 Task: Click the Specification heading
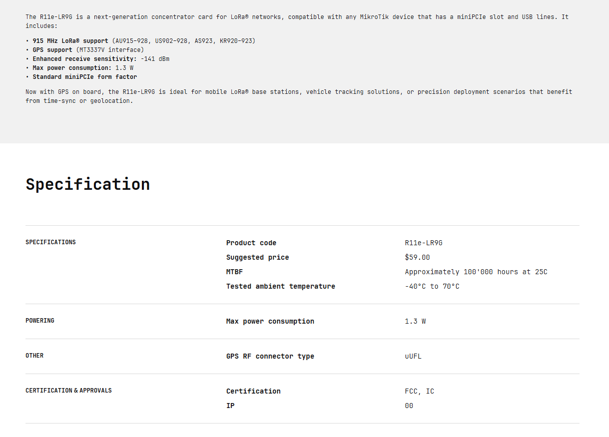pyautogui.click(x=88, y=184)
